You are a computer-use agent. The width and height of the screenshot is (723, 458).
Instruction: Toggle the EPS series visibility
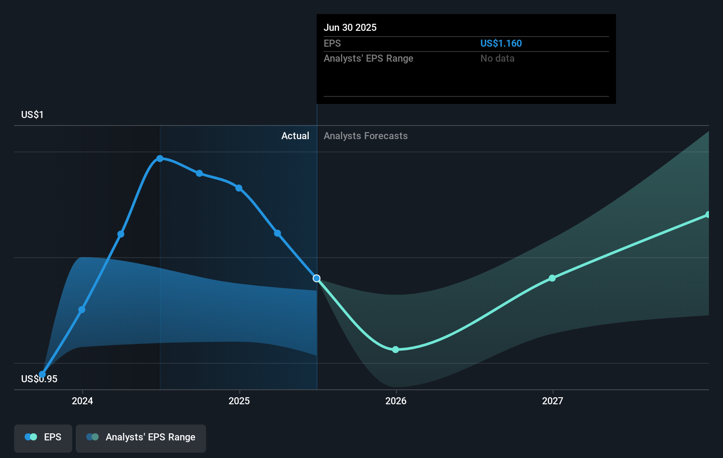[43, 438]
